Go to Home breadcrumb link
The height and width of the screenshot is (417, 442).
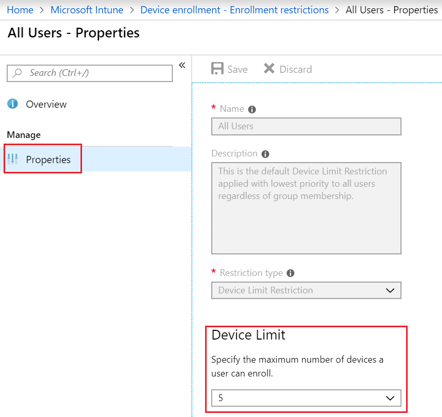[x=20, y=10]
